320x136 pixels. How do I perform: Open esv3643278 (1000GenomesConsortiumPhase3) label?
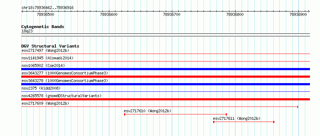tap(65, 81)
